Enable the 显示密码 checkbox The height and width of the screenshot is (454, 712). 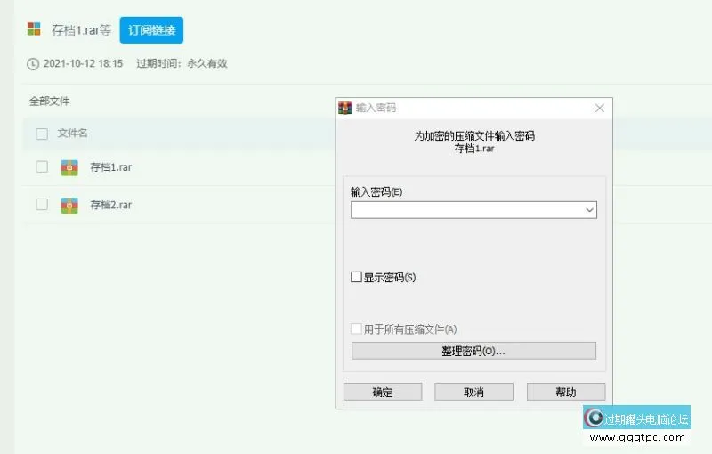357,277
